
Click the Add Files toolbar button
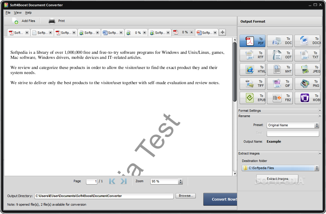[x=24, y=21]
